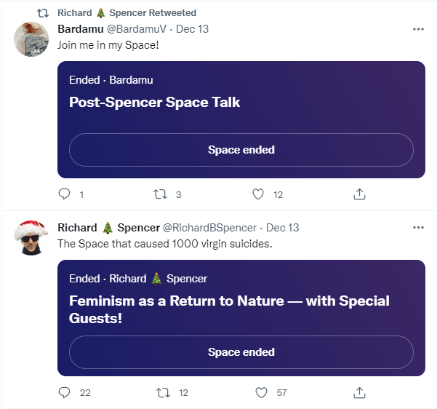
Task: Open more options on Bardamu's tweet
Action: click(x=418, y=29)
